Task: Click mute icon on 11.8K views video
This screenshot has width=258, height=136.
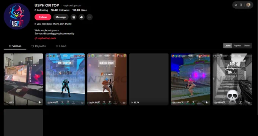Action: 207,102
